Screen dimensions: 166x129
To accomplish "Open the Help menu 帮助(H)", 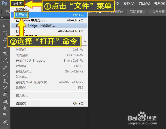I will click(x=160, y=4).
